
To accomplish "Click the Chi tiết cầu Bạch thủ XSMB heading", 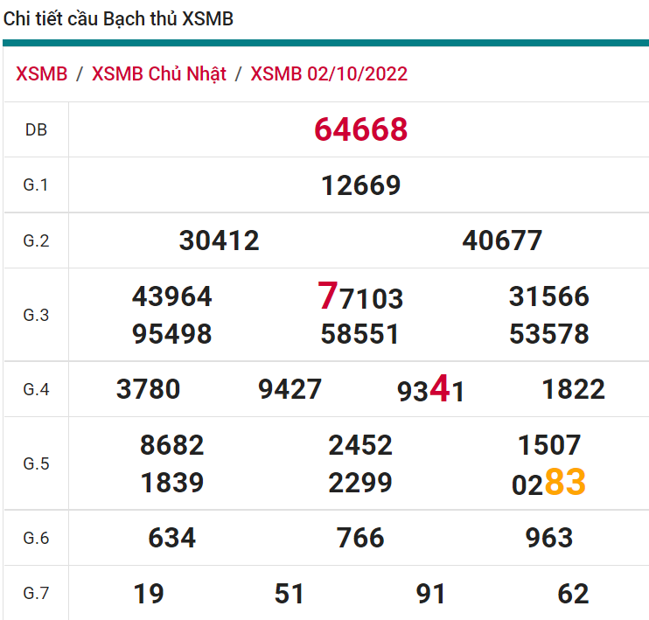I will click(x=118, y=18).
